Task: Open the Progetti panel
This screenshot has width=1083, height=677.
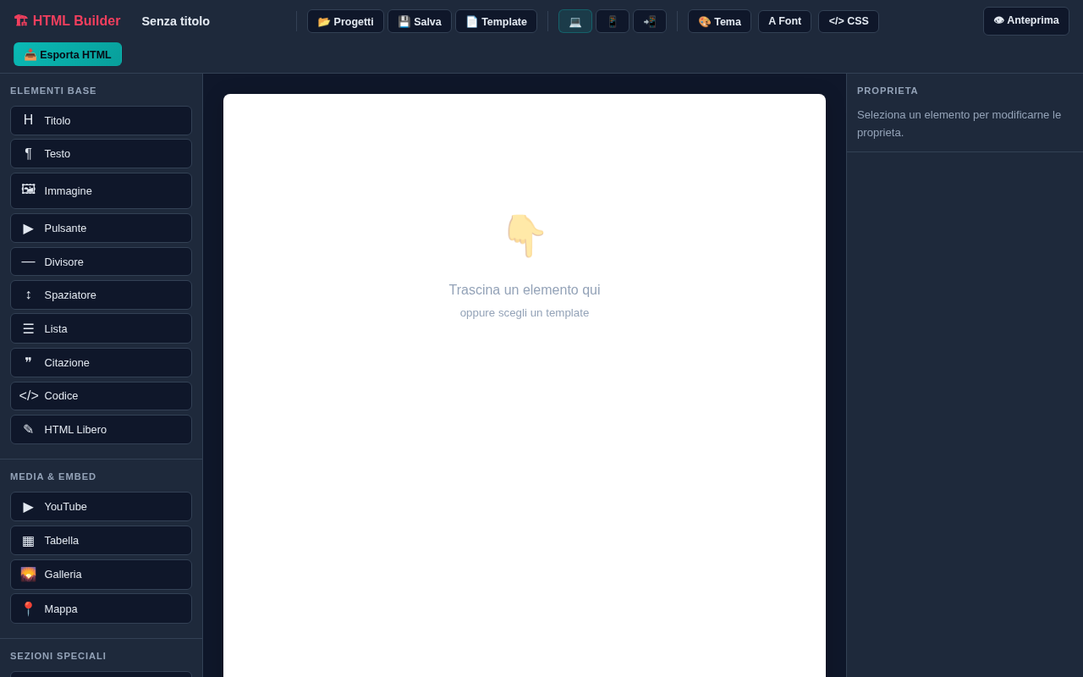Action: coord(344,20)
